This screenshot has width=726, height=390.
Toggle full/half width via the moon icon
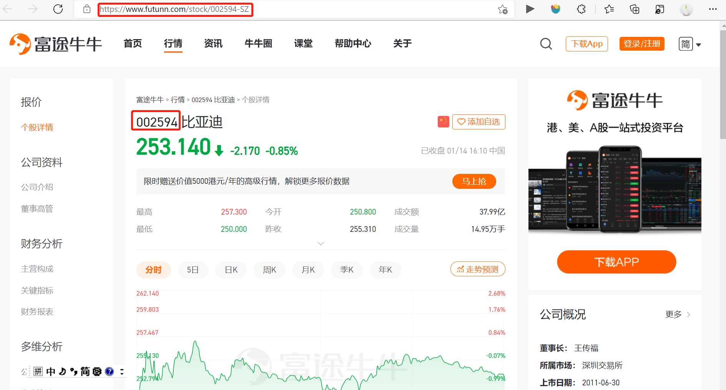[x=62, y=371]
